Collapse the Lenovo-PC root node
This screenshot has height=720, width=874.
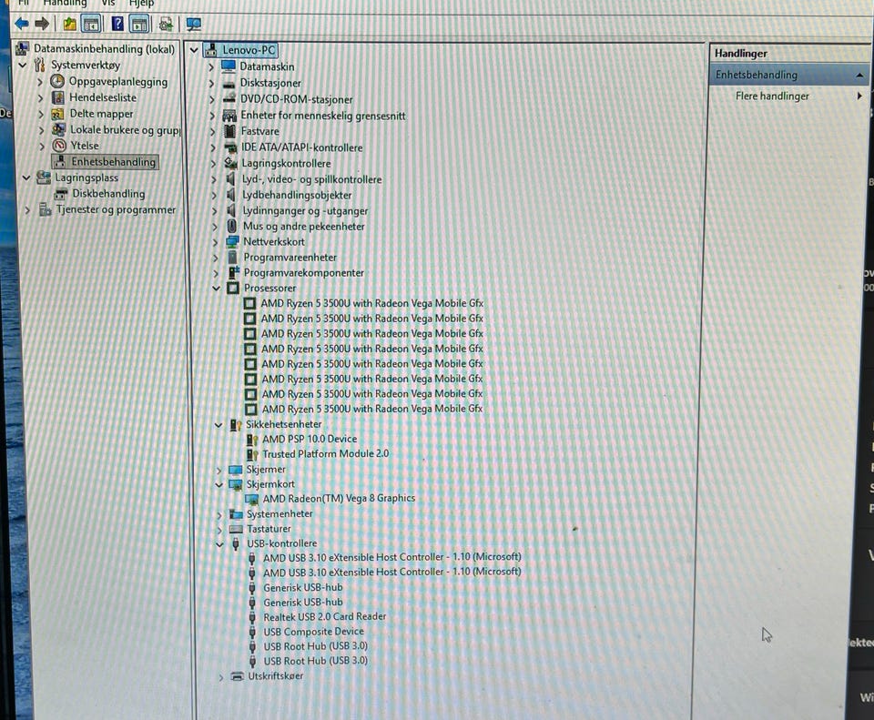coord(194,50)
